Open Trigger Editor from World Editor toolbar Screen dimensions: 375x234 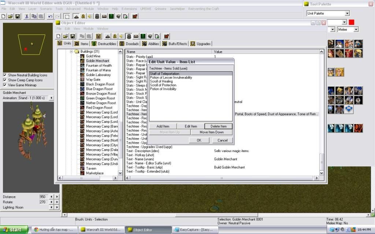pos(83,16)
